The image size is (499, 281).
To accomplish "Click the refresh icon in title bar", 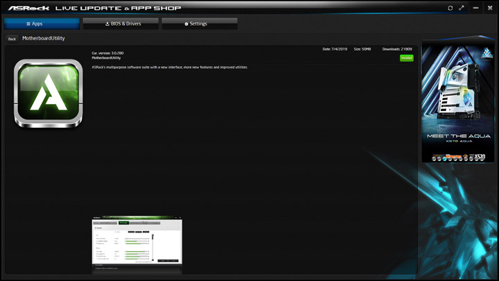I will 450,8.
